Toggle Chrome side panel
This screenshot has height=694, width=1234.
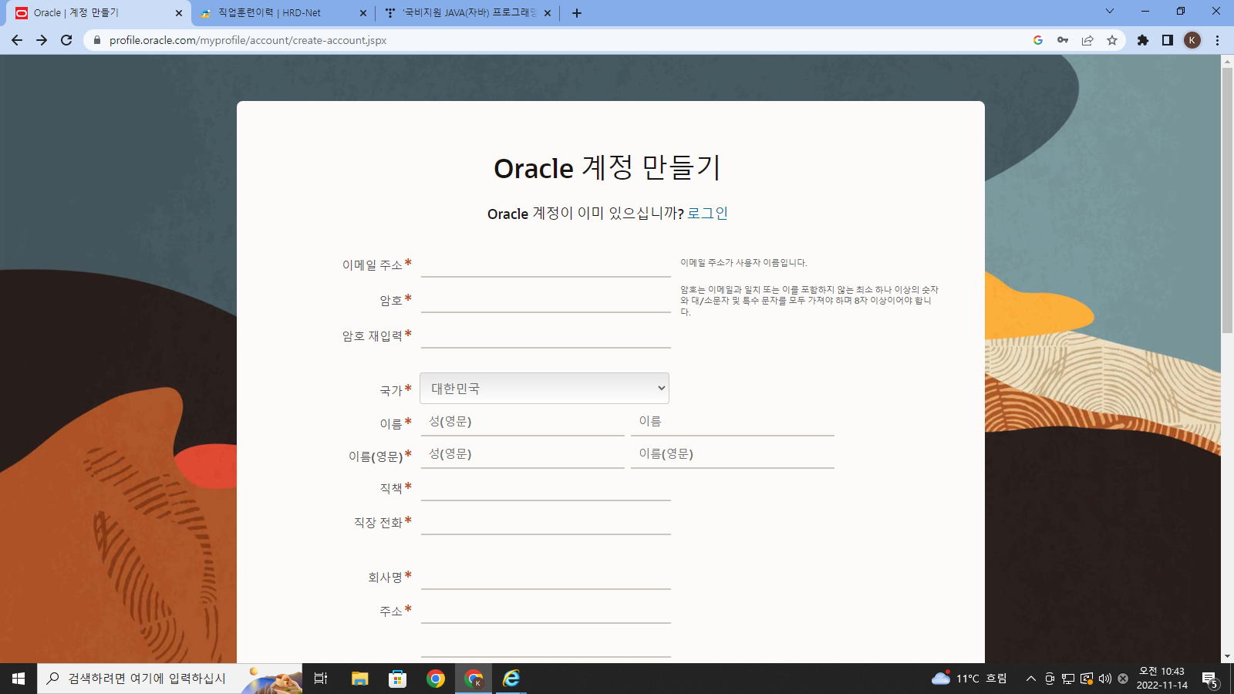pos(1168,40)
